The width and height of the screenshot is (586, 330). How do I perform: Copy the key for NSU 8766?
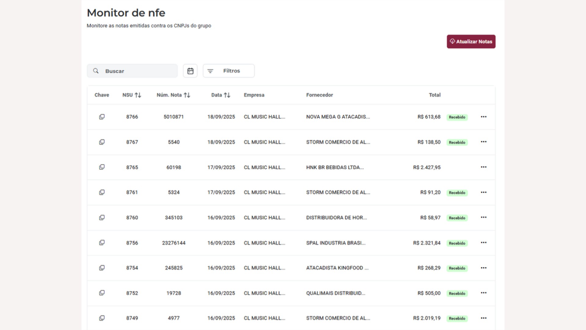tap(102, 117)
